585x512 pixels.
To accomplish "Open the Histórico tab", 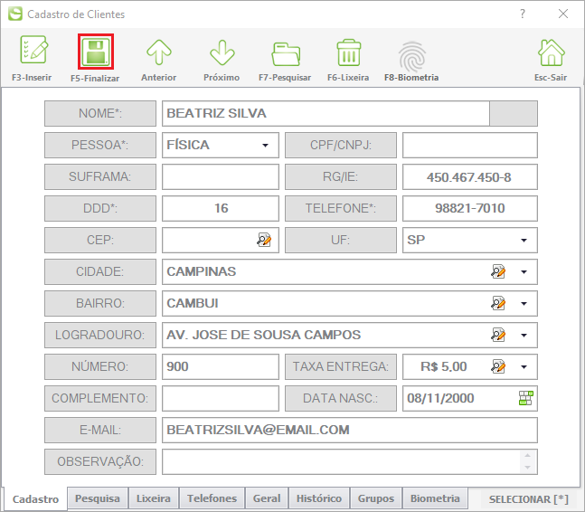I will tap(319, 498).
